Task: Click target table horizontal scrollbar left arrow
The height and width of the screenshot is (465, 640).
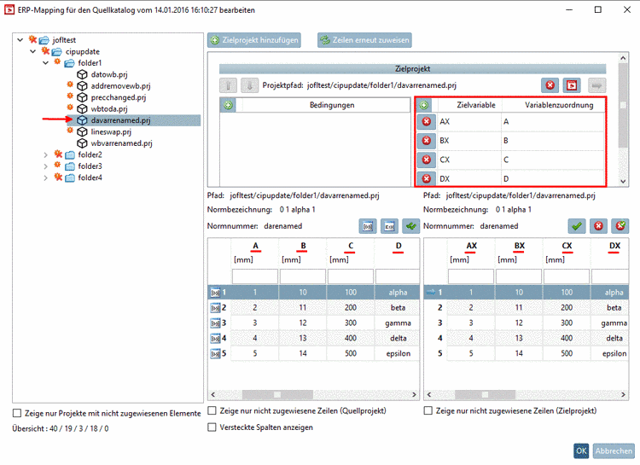Action: (429, 394)
